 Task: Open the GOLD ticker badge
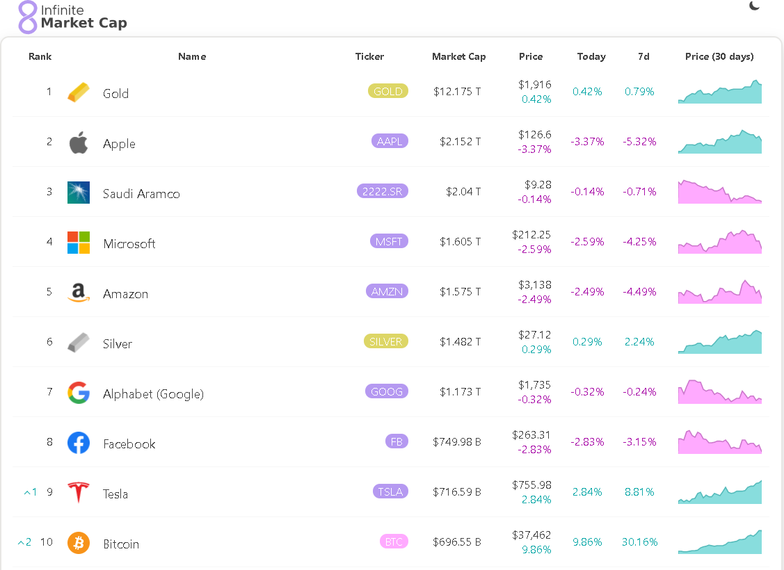388,92
